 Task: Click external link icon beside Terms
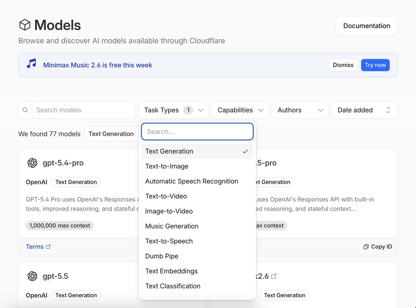49,247
